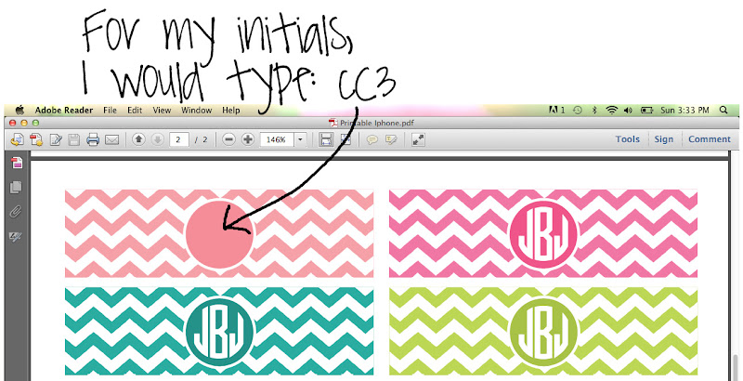Click the edit document pencil icon

click(x=56, y=139)
